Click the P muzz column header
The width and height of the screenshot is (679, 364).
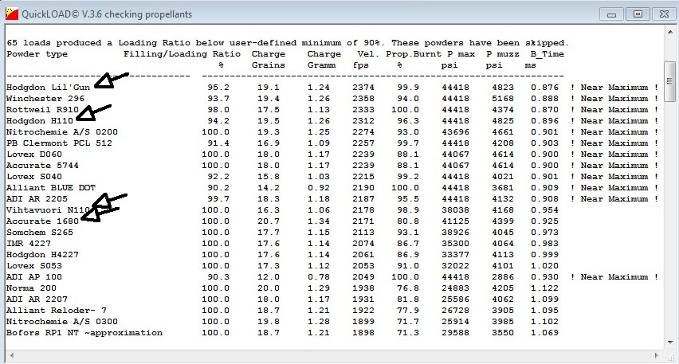pos(502,54)
